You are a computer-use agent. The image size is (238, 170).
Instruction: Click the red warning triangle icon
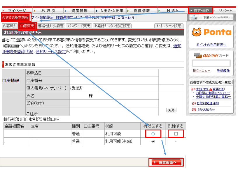pos(211,89)
